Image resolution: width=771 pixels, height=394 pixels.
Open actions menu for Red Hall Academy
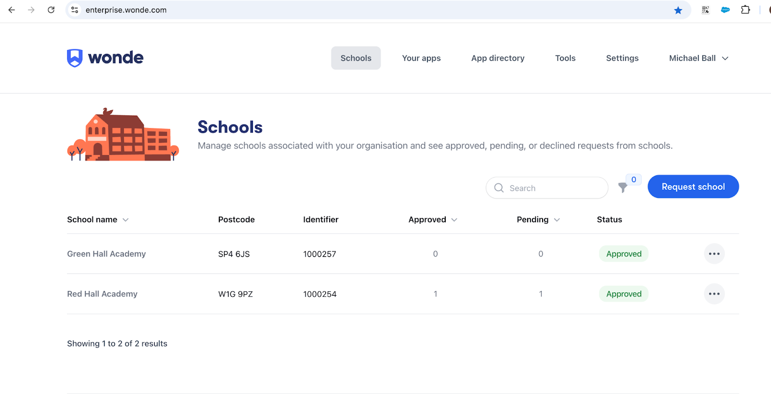[714, 294]
